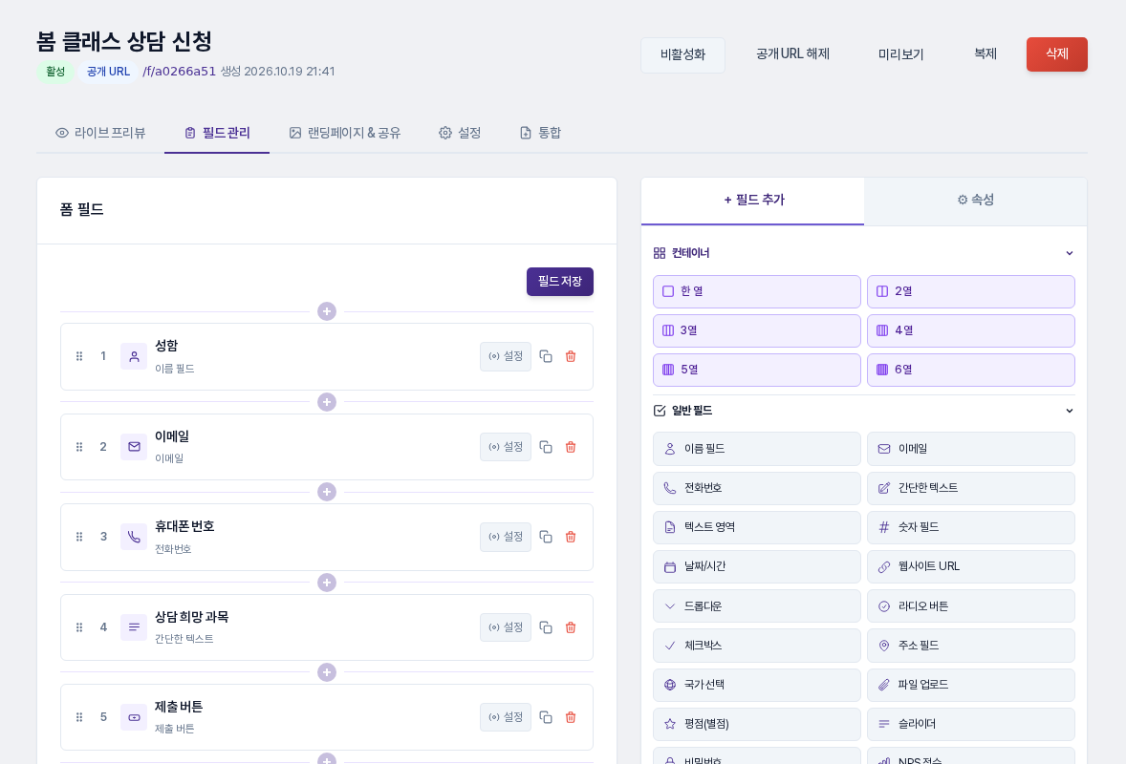The width and height of the screenshot is (1126, 764).
Task: Insert field between 상담 희망 과목 and 제출 버튼
Action: [327, 672]
